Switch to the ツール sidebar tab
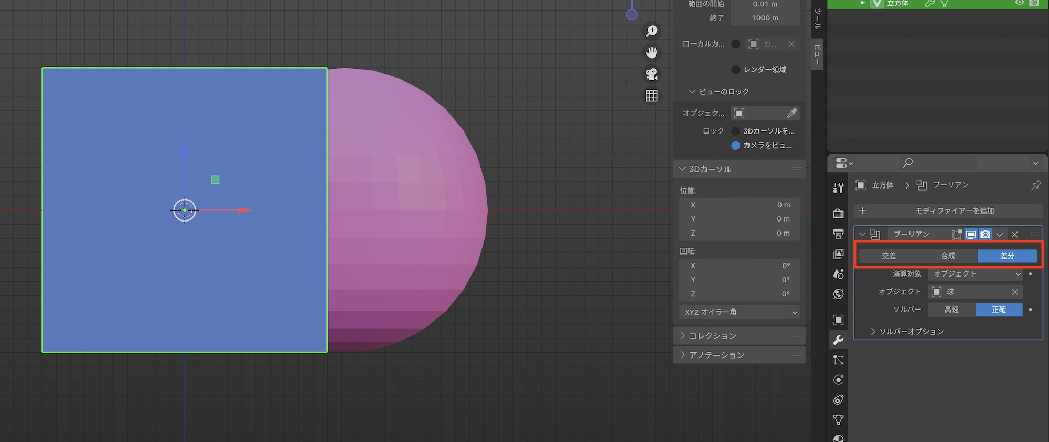Viewport: 1049px width, 442px height. click(817, 19)
